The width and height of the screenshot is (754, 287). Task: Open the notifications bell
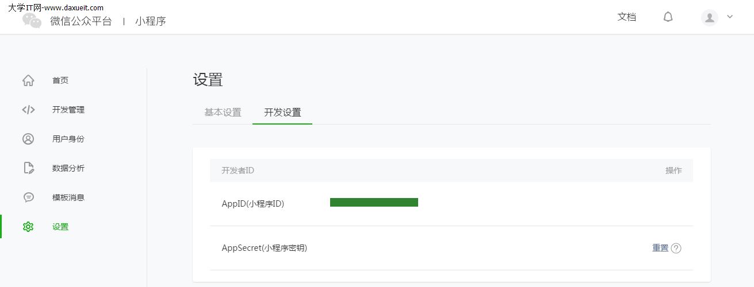pyautogui.click(x=668, y=17)
